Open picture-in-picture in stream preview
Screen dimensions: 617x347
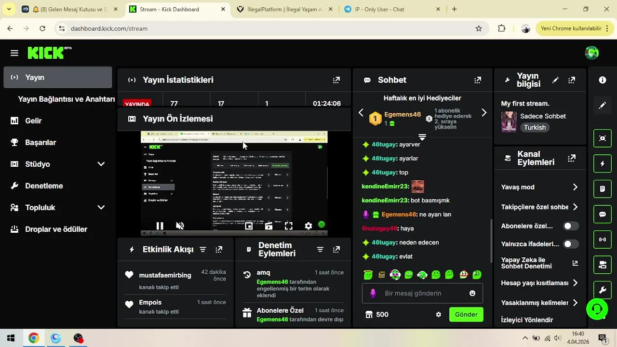(x=249, y=226)
